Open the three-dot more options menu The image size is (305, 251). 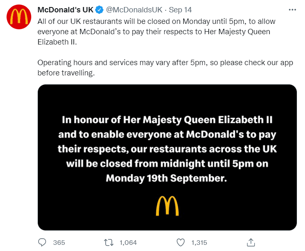[x=292, y=10]
